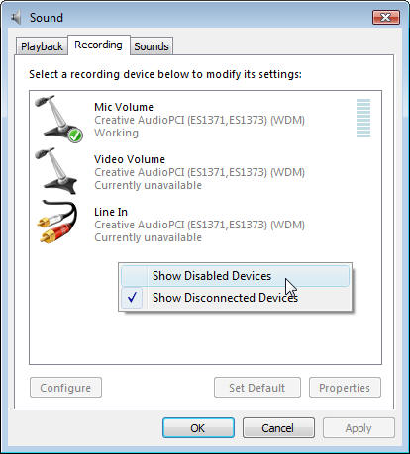
Task: Click the OK button
Action: coord(198,428)
